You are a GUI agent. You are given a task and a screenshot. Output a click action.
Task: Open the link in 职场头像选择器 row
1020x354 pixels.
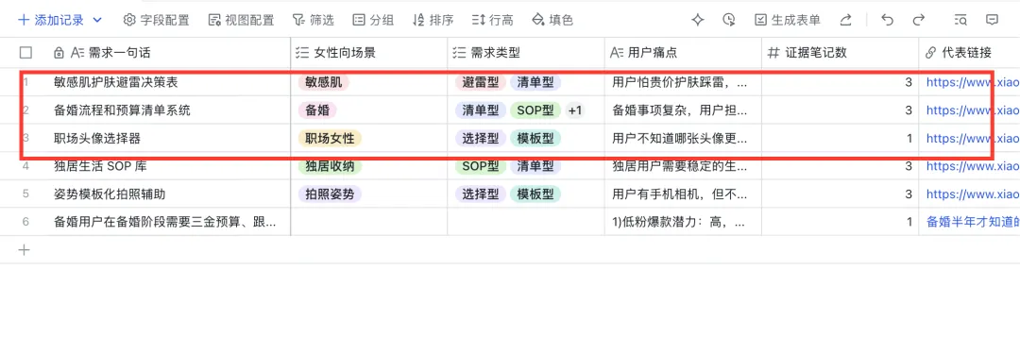[973, 138]
